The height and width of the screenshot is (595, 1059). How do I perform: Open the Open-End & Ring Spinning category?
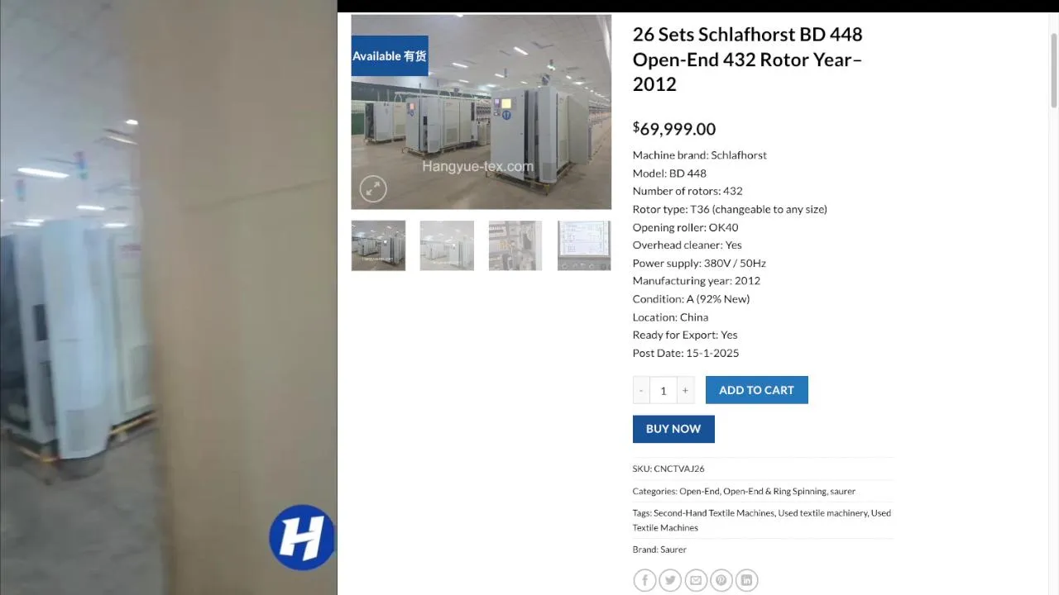point(774,491)
